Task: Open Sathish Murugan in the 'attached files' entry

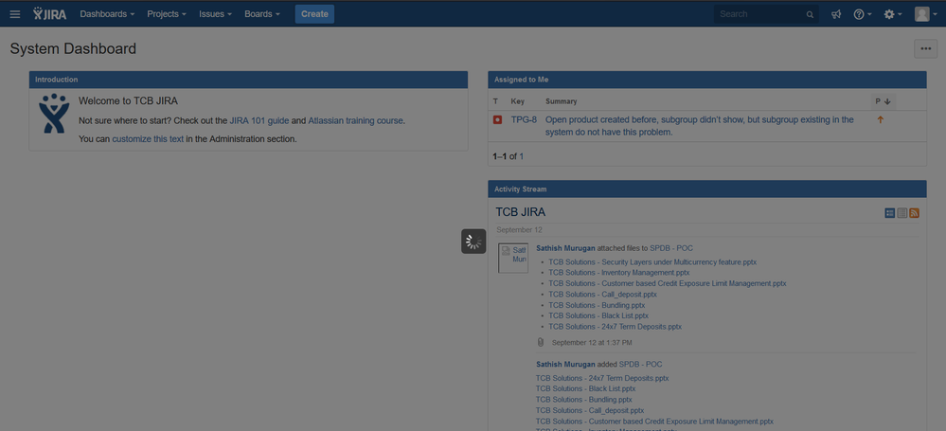Action: tap(565, 248)
